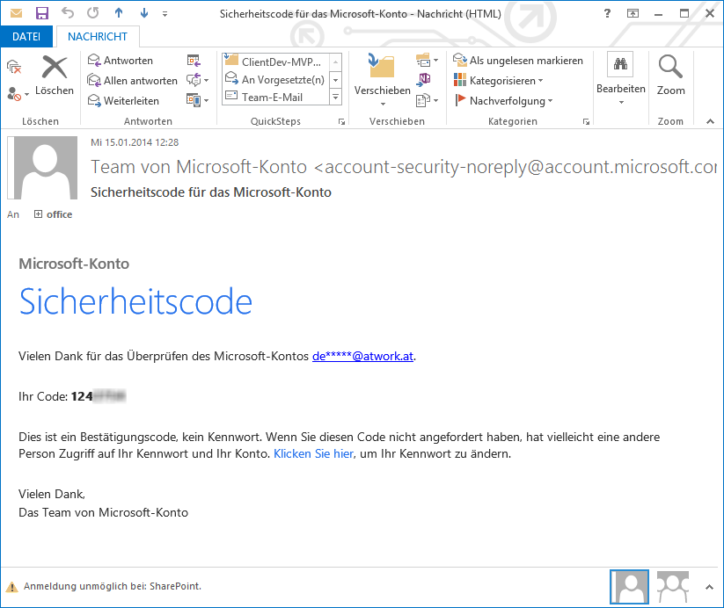Select Team-E-Mail quick step
The width and height of the screenshot is (724, 608).
click(275, 97)
